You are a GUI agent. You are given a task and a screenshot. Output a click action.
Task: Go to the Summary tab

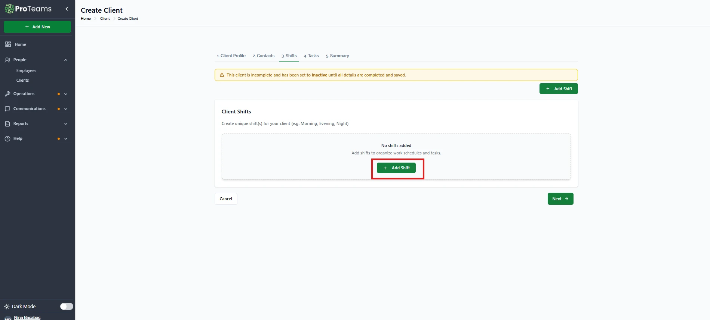click(337, 56)
